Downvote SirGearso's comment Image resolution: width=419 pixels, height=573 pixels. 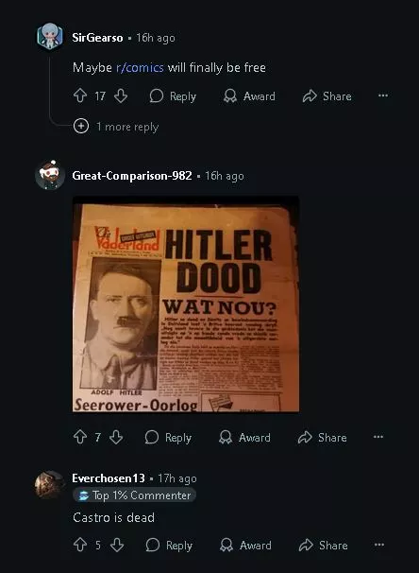(121, 96)
